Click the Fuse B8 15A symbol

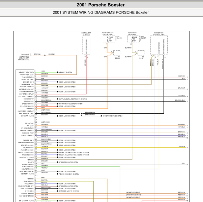point(132,39)
